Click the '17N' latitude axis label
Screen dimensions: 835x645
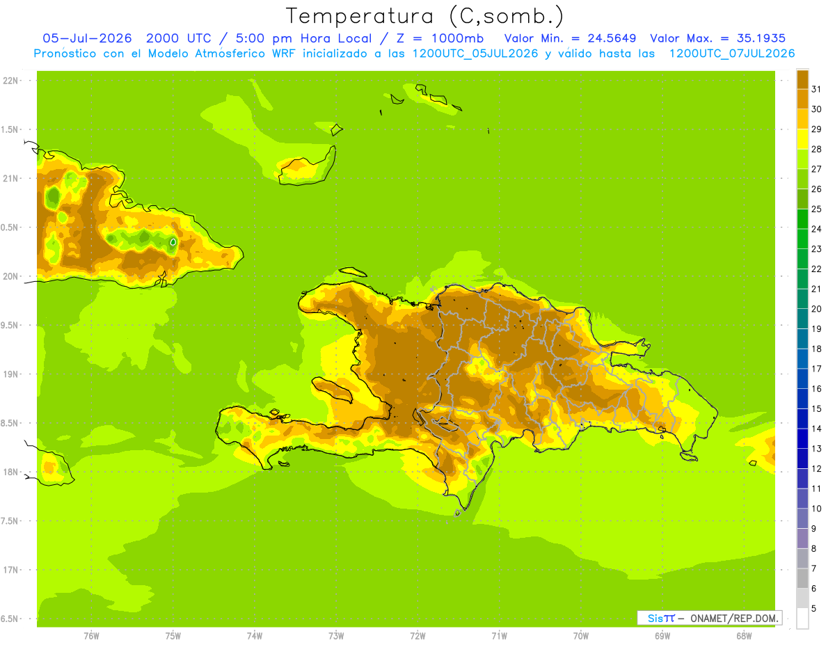pyautogui.click(x=10, y=570)
